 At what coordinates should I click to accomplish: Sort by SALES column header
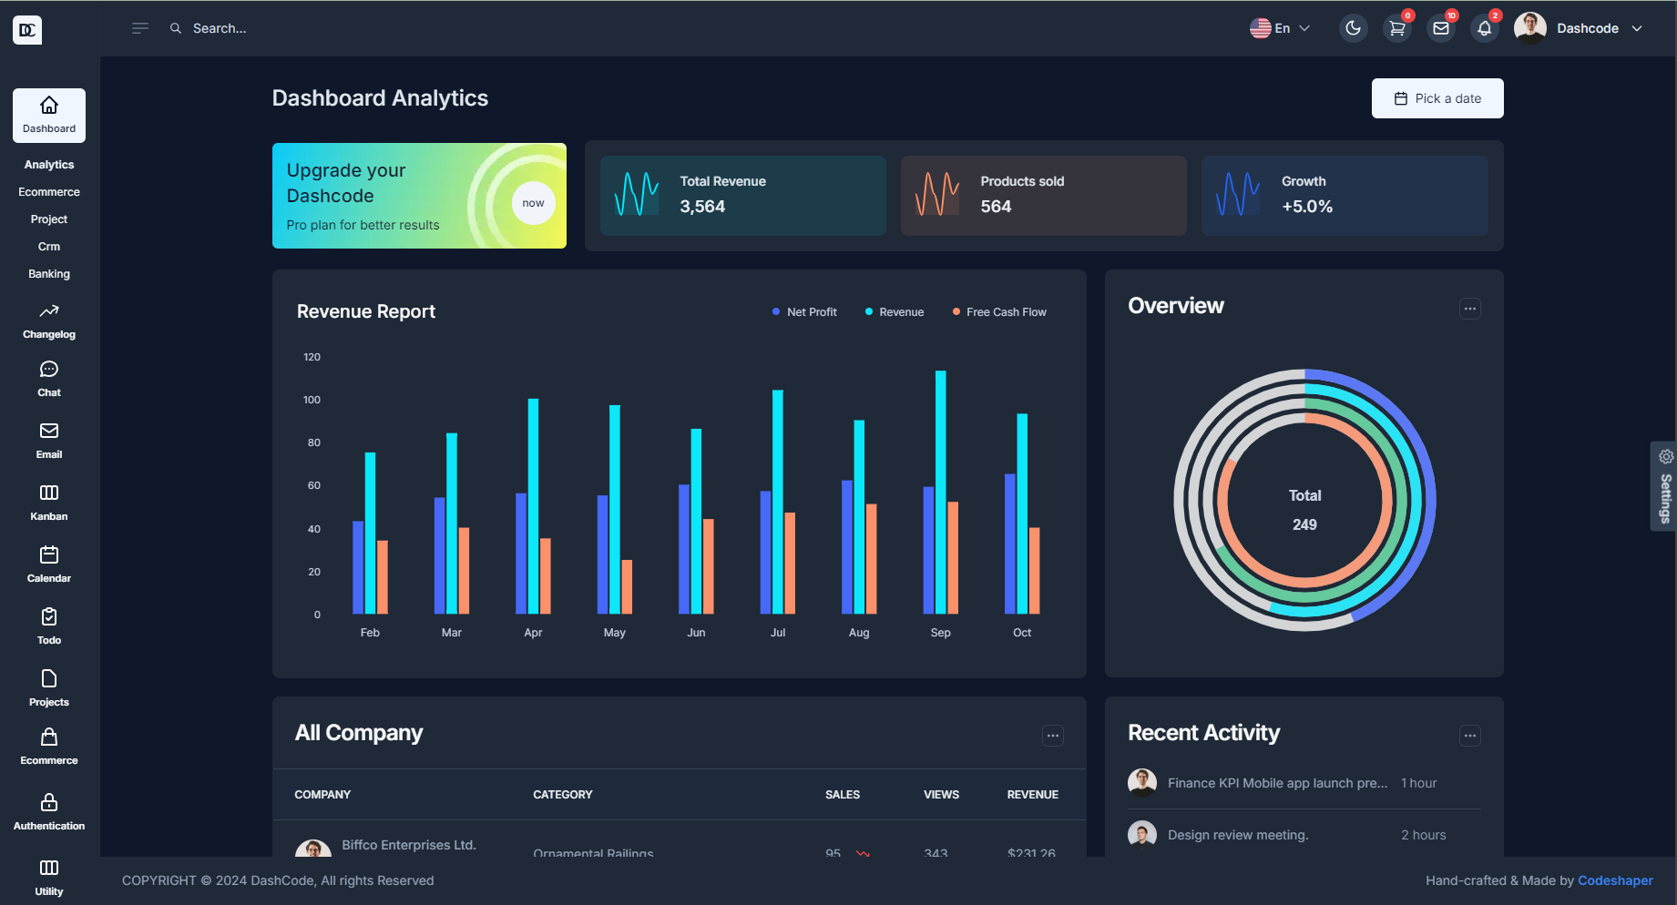pos(843,795)
